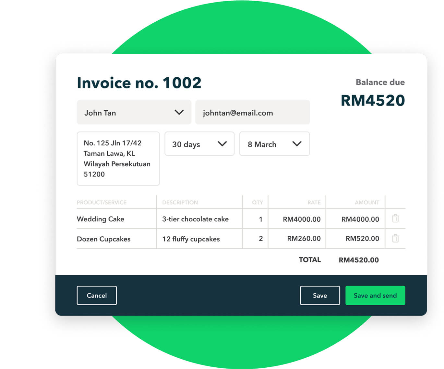Click the Save button
The height and width of the screenshot is (369, 444).
pos(320,295)
